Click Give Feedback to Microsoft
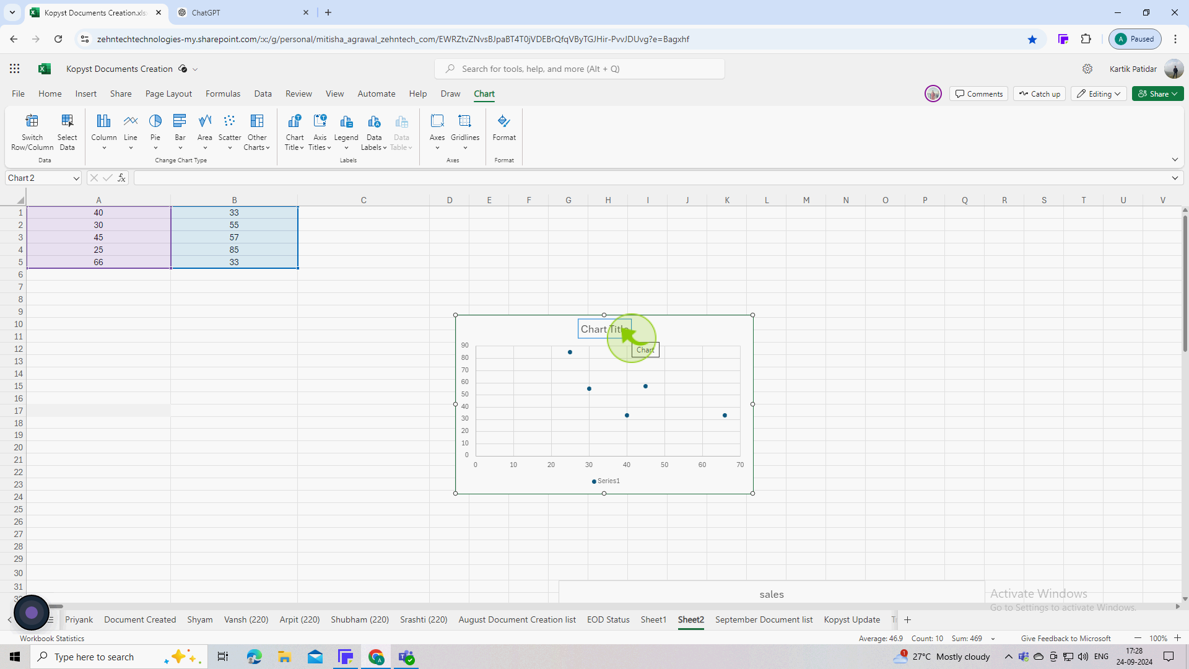This screenshot has height=669, width=1189. pyautogui.click(x=1065, y=638)
